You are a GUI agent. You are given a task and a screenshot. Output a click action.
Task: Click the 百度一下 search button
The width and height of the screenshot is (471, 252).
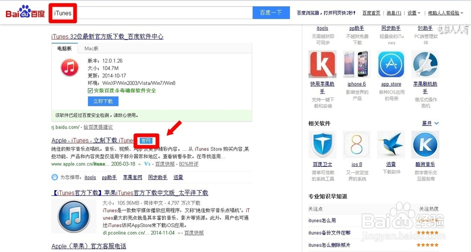(271, 13)
